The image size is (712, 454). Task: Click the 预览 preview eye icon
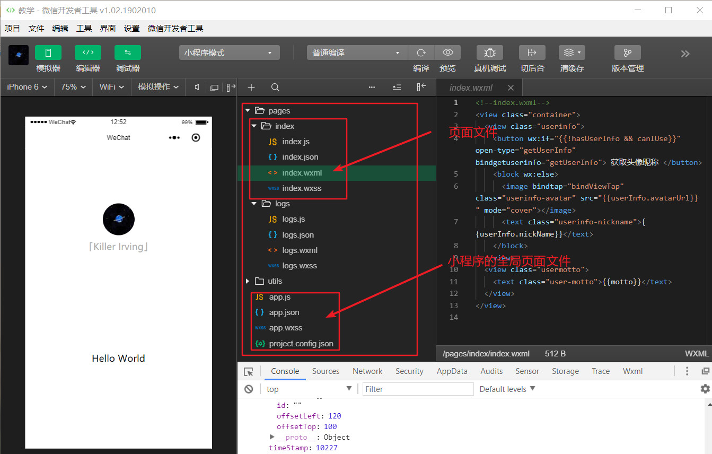point(447,53)
